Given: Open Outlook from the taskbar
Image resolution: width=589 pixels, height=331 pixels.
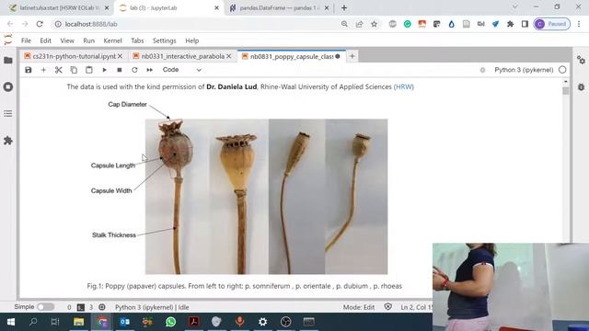Looking at the screenshot, I should pos(125,322).
